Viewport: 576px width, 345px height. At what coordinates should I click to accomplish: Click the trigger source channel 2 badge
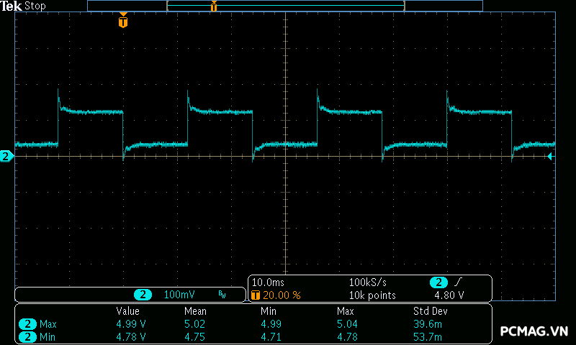click(x=438, y=282)
